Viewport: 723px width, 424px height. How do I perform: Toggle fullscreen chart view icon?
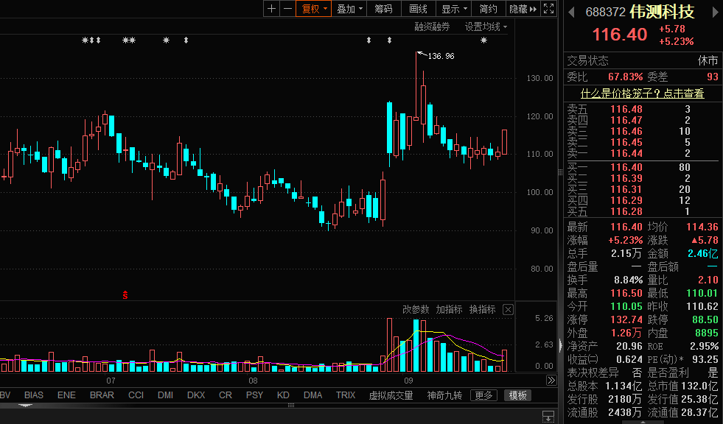click(x=548, y=9)
